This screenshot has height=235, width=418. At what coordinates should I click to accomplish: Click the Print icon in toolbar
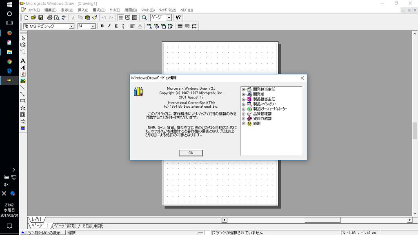coord(49,18)
